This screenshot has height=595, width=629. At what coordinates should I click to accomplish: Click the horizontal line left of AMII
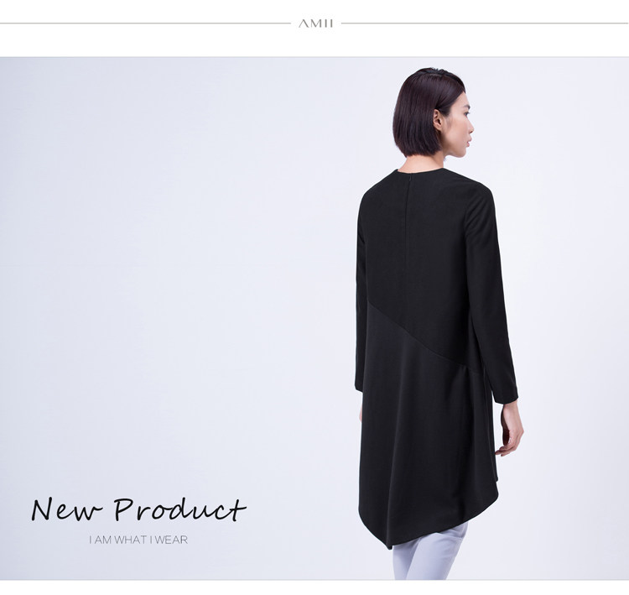145,23
